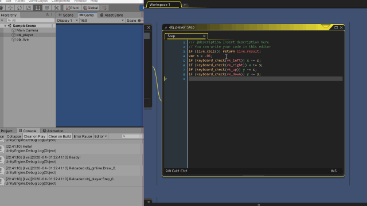Viewport: 367px width, 206px height.
Task: Toggle Collapse in Console
Action: point(14,136)
